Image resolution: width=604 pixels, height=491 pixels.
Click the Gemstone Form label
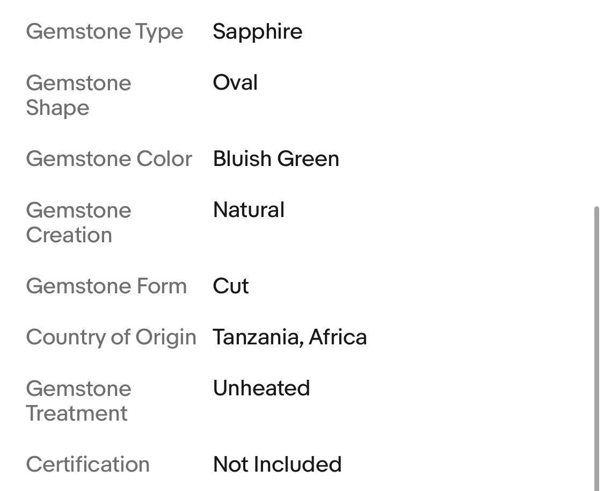pos(106,286)
